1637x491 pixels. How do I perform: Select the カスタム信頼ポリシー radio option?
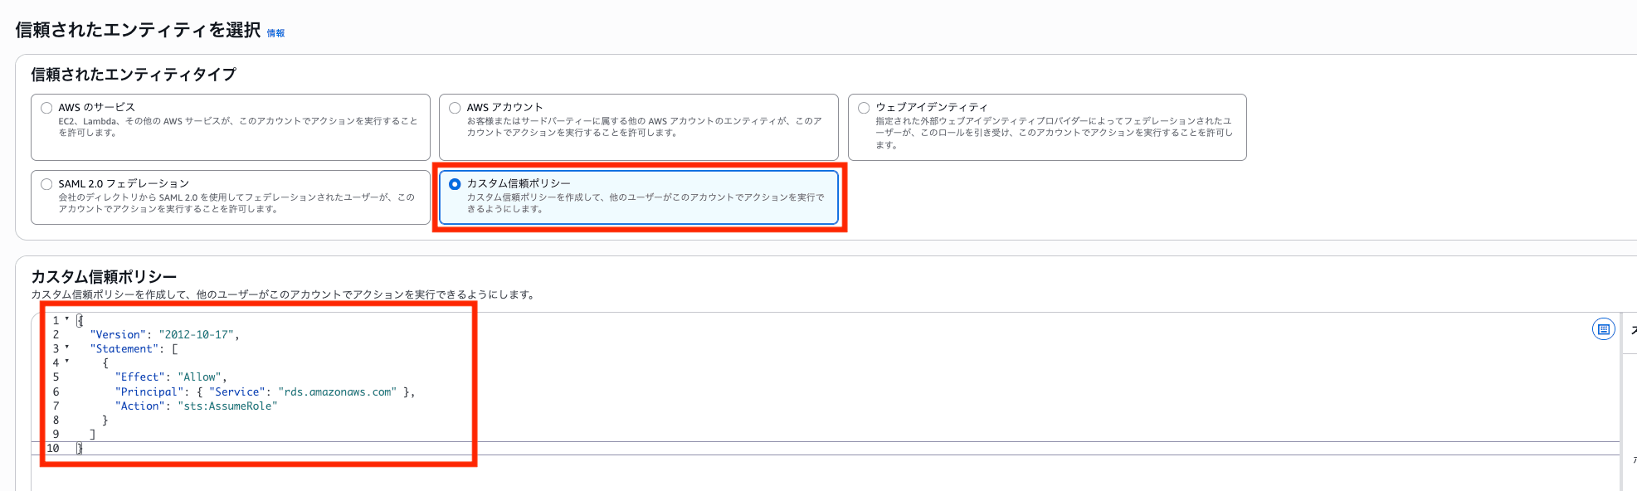(455, 184)
